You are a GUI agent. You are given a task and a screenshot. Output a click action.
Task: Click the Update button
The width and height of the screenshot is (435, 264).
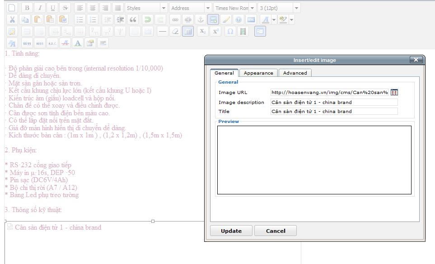tap(231, 231)
